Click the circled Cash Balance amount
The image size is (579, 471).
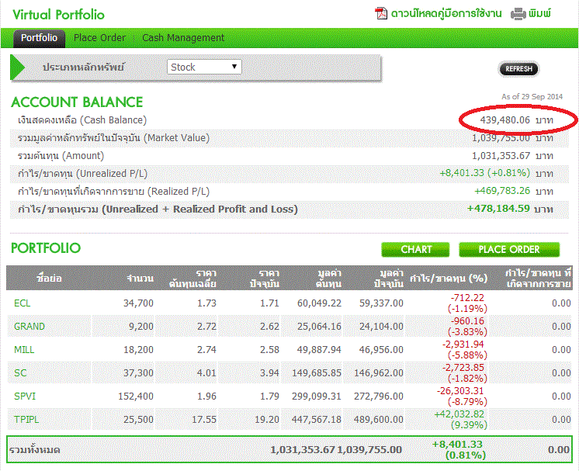click(x=504, y=120)
